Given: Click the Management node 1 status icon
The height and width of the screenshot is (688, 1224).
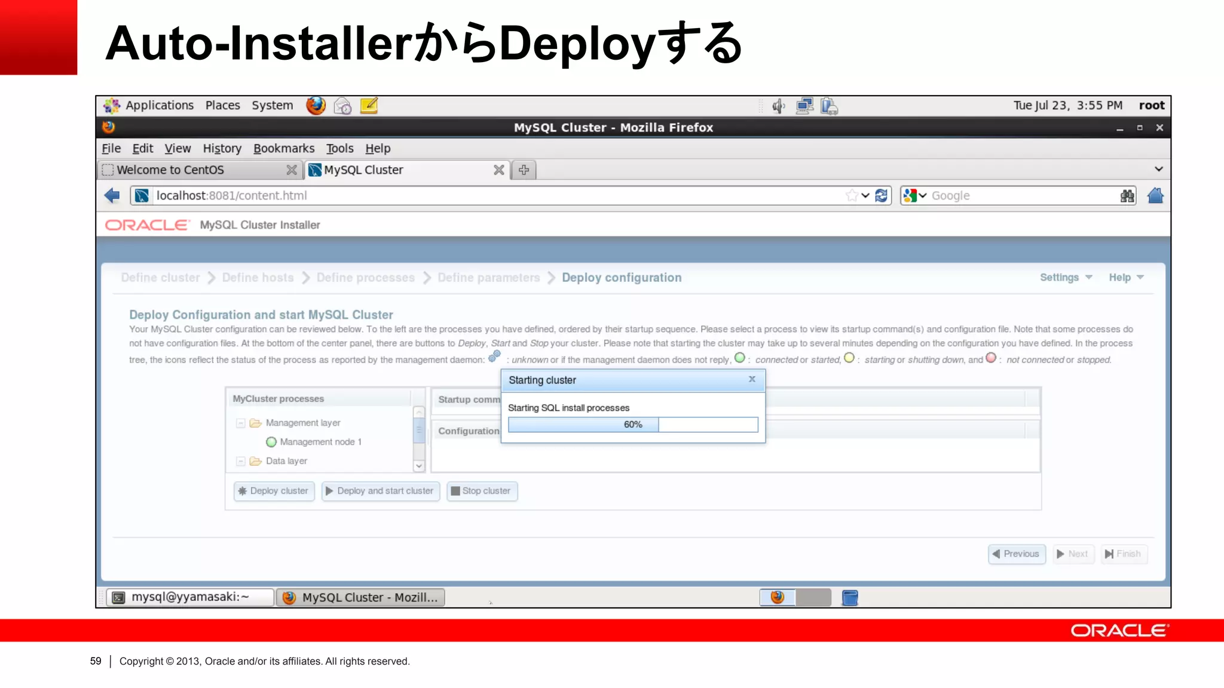Looking at the screenshot, I should [x=271, y=442].
